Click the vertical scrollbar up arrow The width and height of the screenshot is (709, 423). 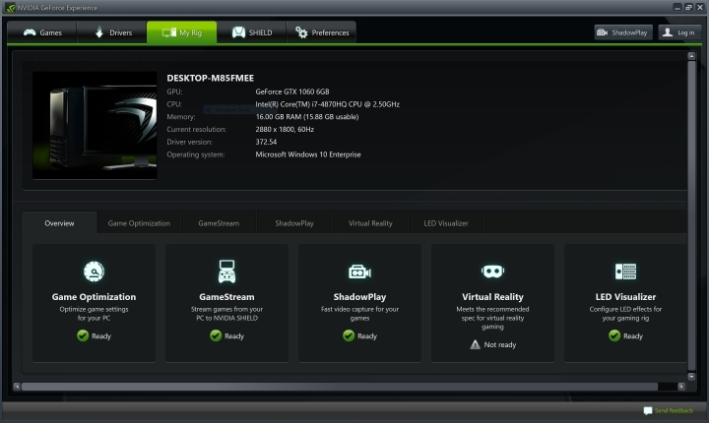click(x=691, y=56)
